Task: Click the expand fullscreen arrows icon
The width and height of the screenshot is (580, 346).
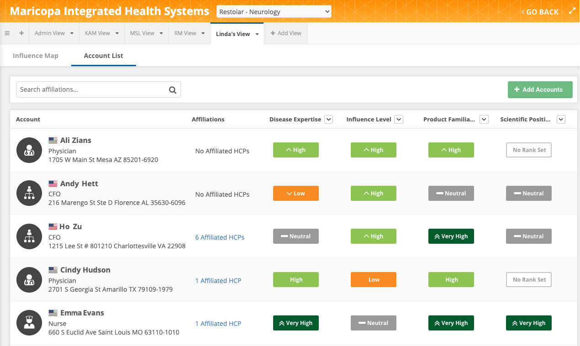Action: [572, 11]
